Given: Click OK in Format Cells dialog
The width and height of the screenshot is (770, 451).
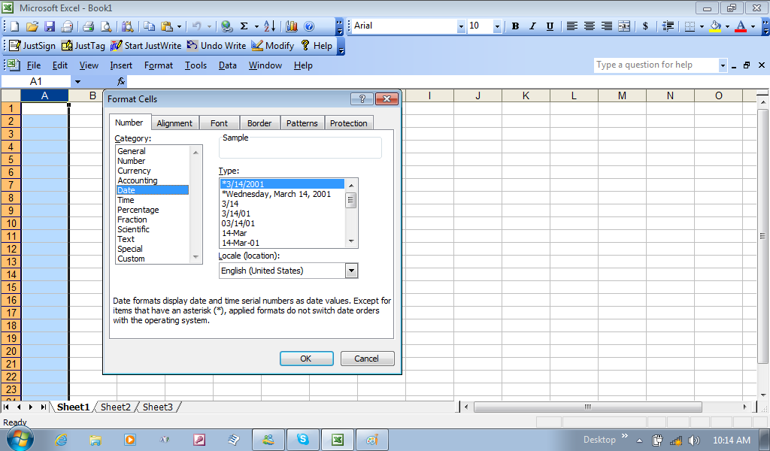Looking at the screenshot, I should pyautogui.click(x=306, y=359).
